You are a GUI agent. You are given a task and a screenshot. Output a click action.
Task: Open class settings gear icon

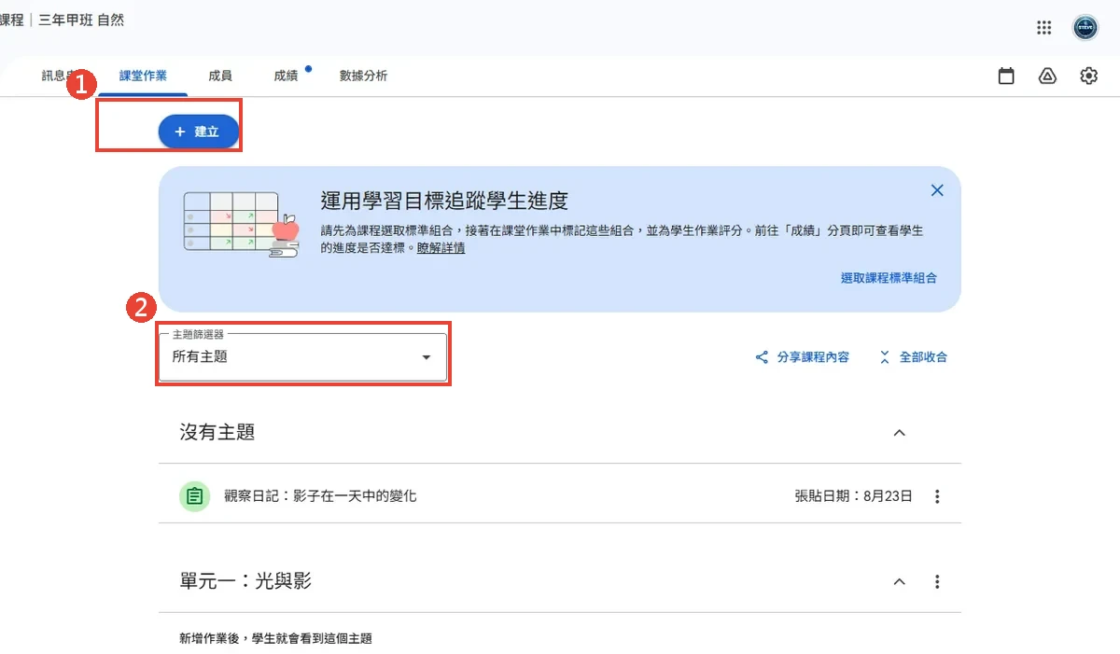(1088, 77)
